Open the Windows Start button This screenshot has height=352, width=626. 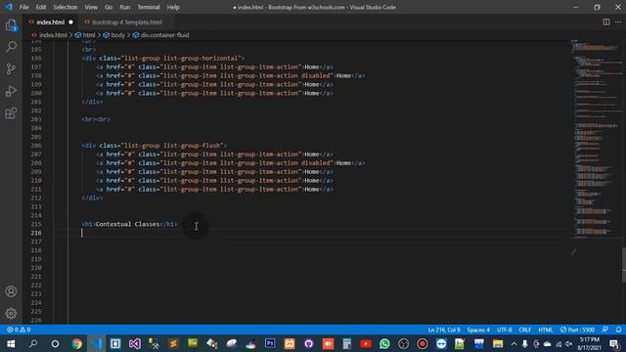coord(11,343)
